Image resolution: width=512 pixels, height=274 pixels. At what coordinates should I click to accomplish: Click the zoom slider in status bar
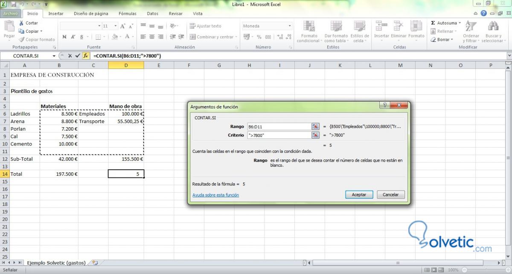(486, 270)
